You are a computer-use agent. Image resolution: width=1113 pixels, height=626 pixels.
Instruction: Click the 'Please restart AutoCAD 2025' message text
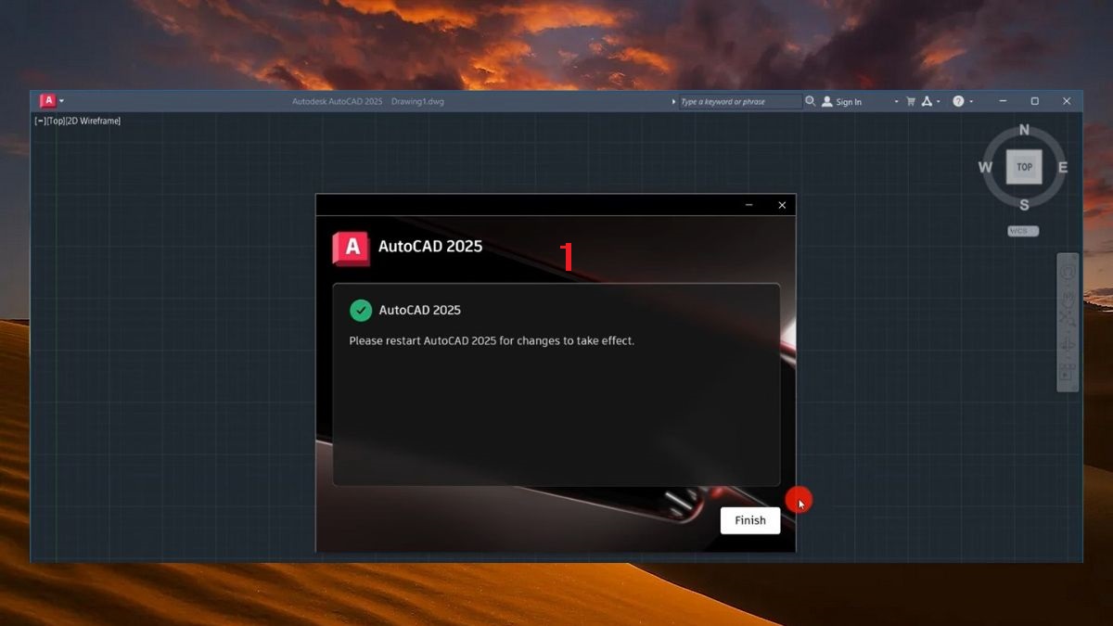[492, 340]
